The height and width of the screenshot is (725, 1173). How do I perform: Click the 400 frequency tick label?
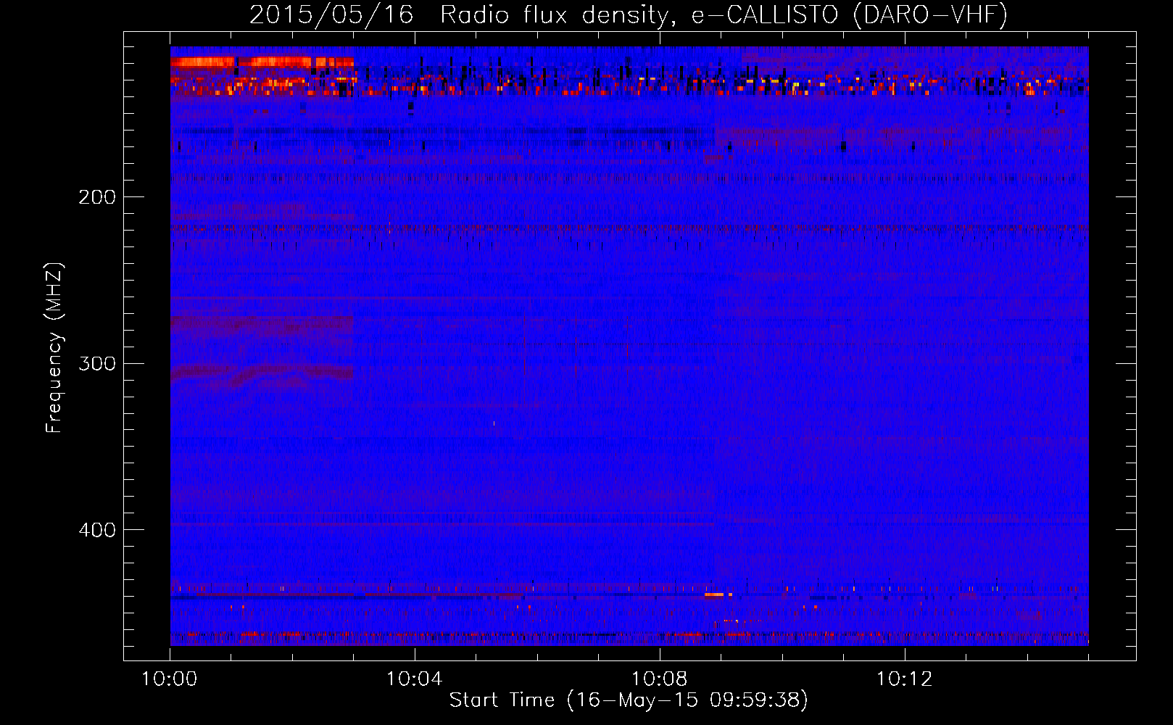pos(97,530)
